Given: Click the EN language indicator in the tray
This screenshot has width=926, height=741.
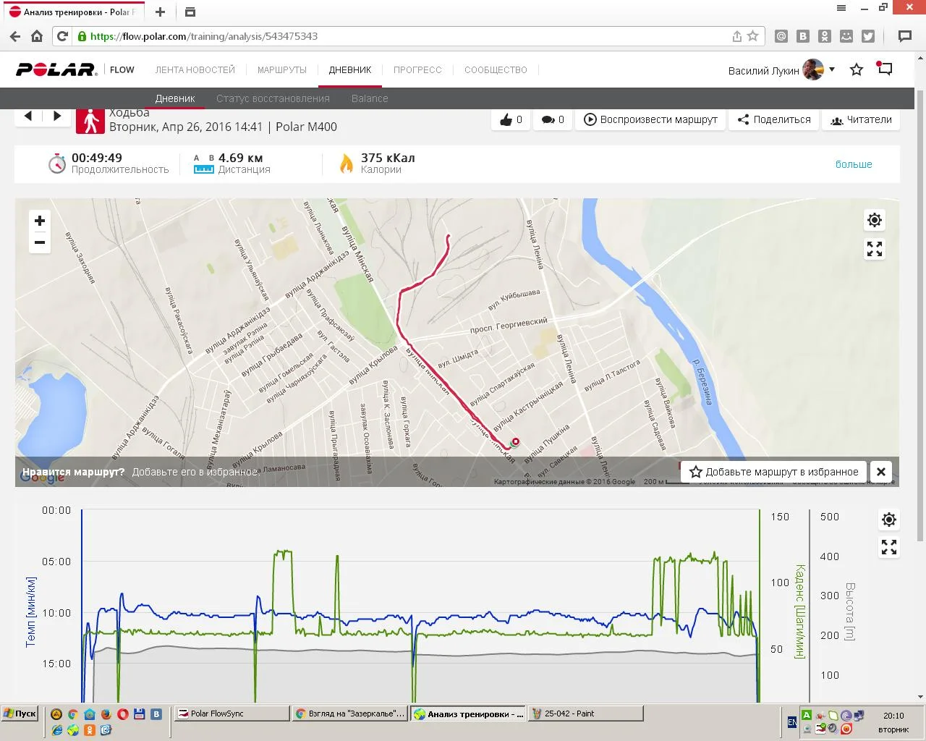Looking at the screenshot, I should 792,722.
